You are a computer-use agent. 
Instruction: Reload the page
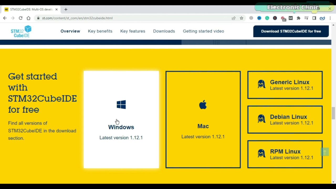pyautogui.click(x=20, y=18)
